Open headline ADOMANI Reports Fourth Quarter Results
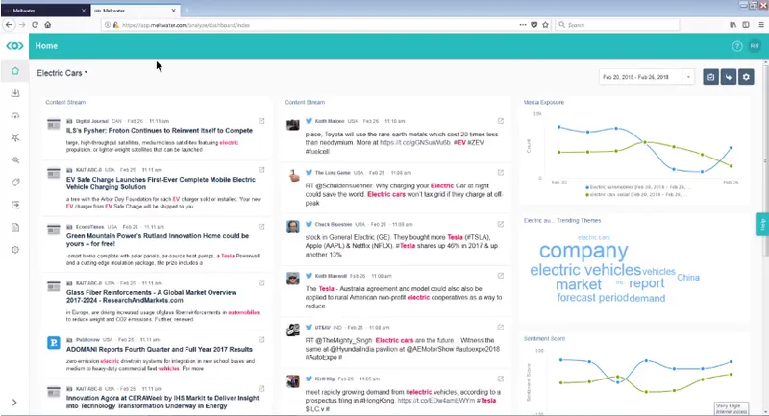769x416 pixels. pos(160,350)
